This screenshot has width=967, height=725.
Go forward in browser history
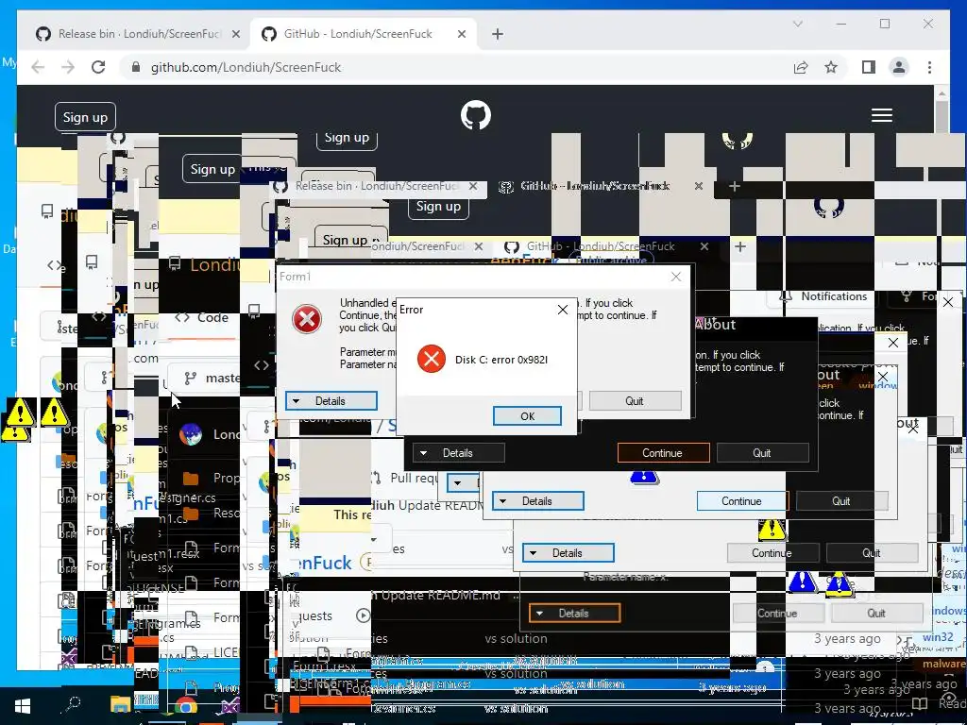[x=68, y=67]
